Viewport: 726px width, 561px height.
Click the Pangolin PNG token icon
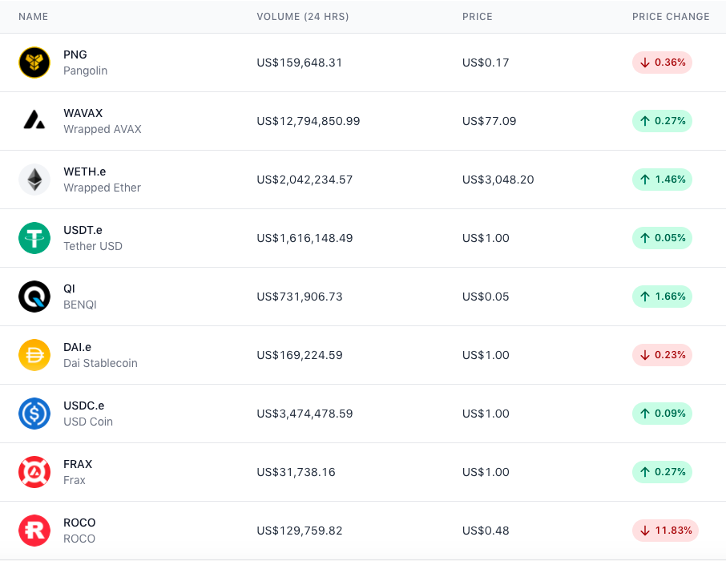(x=34, y=63)
